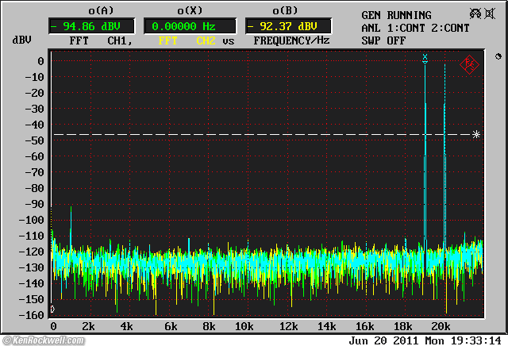Click the dBV y-axis unit label

21,40
